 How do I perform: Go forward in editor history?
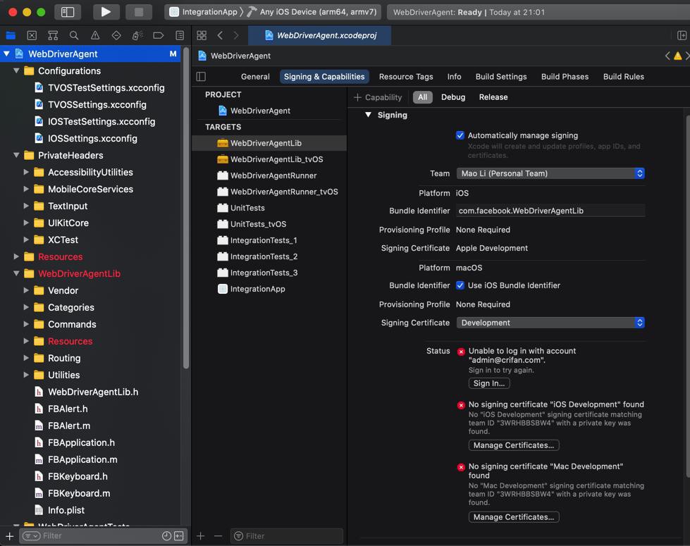point(236,35)
